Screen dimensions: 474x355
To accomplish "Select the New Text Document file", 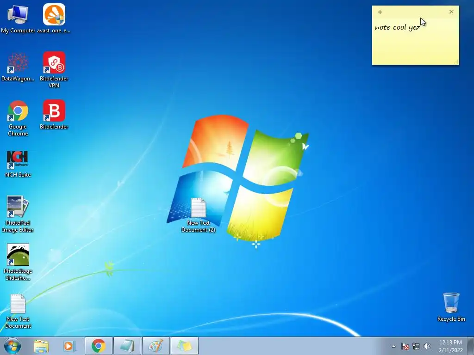I will coord(18,311).
